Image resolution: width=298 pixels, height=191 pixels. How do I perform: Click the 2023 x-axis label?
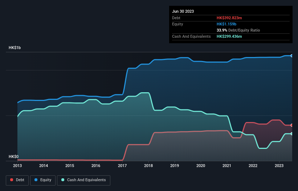[279, 166]
